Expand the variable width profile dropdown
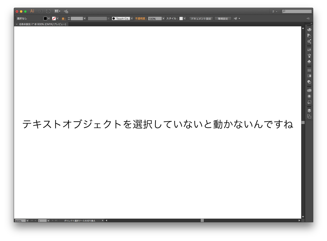 (x=108, y=18)
